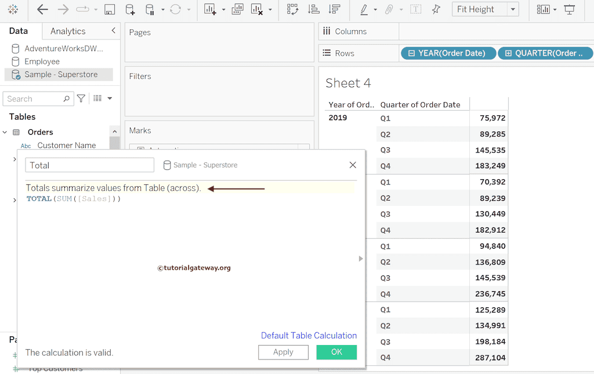Switch to the Analytics tab
Screen dimensions: 594x374
click(67, 31)
